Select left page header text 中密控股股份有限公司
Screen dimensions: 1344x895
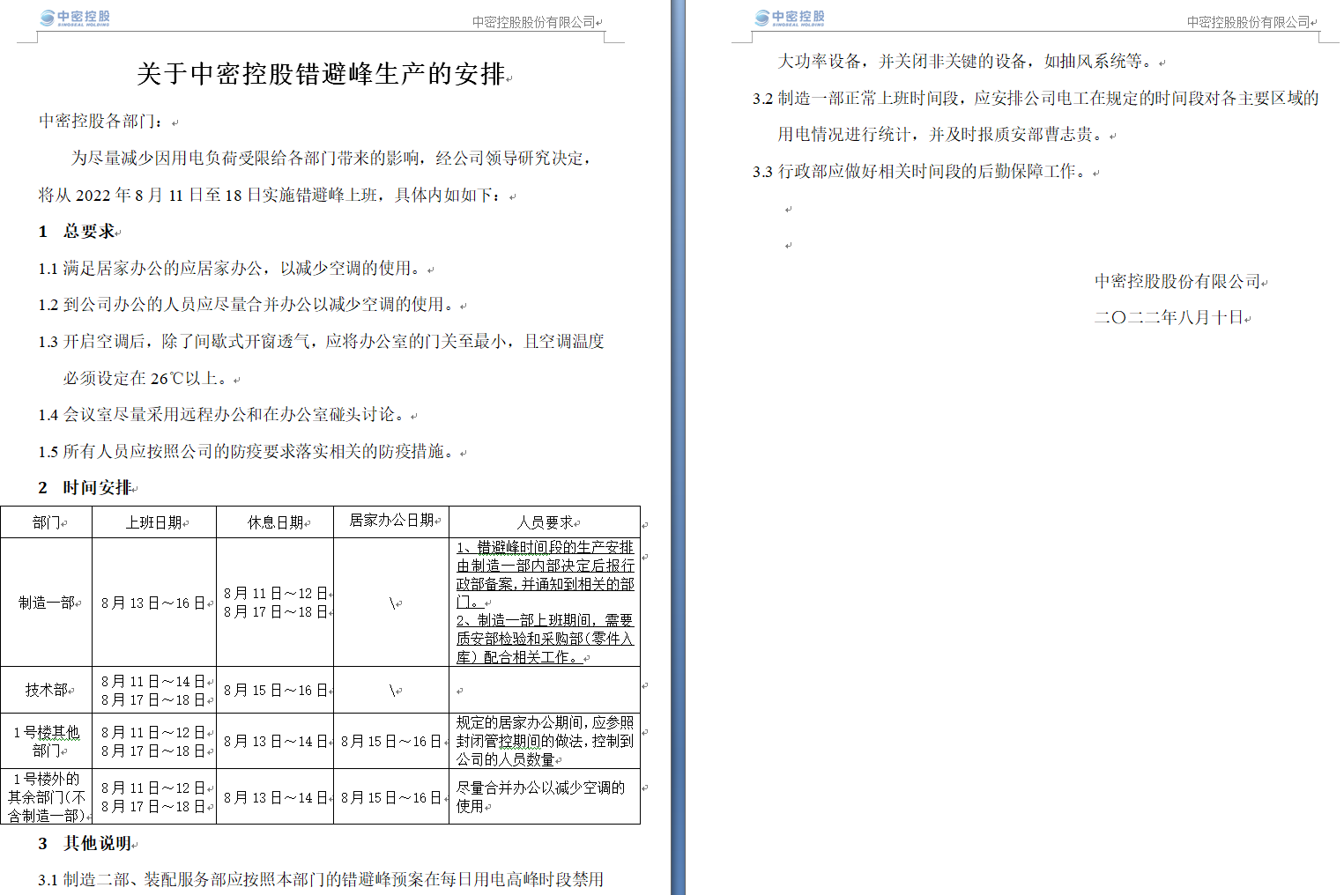pos(534,22)
